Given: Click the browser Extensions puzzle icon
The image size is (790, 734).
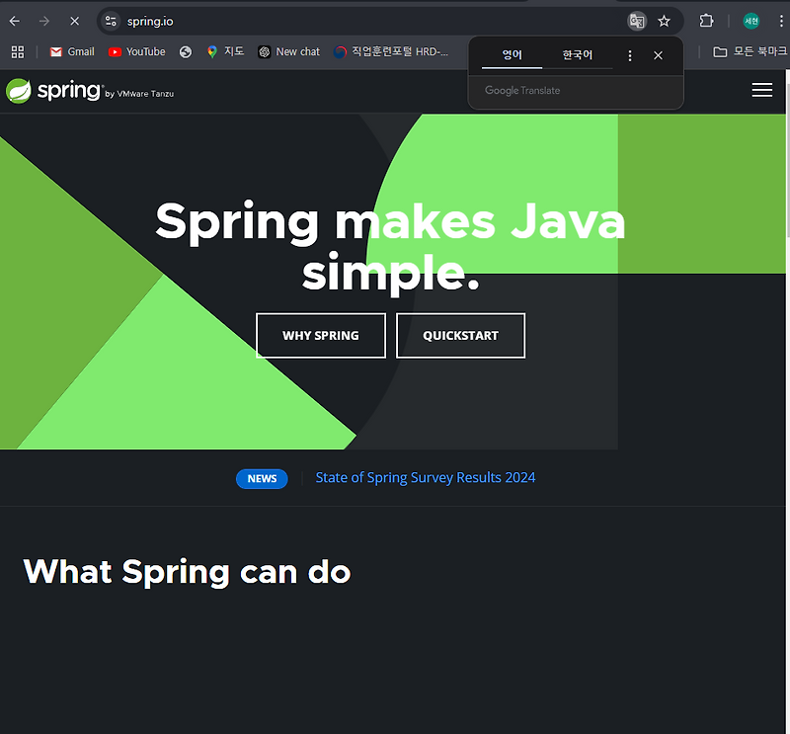Looking at the screenshot, I should coord(706,20).
